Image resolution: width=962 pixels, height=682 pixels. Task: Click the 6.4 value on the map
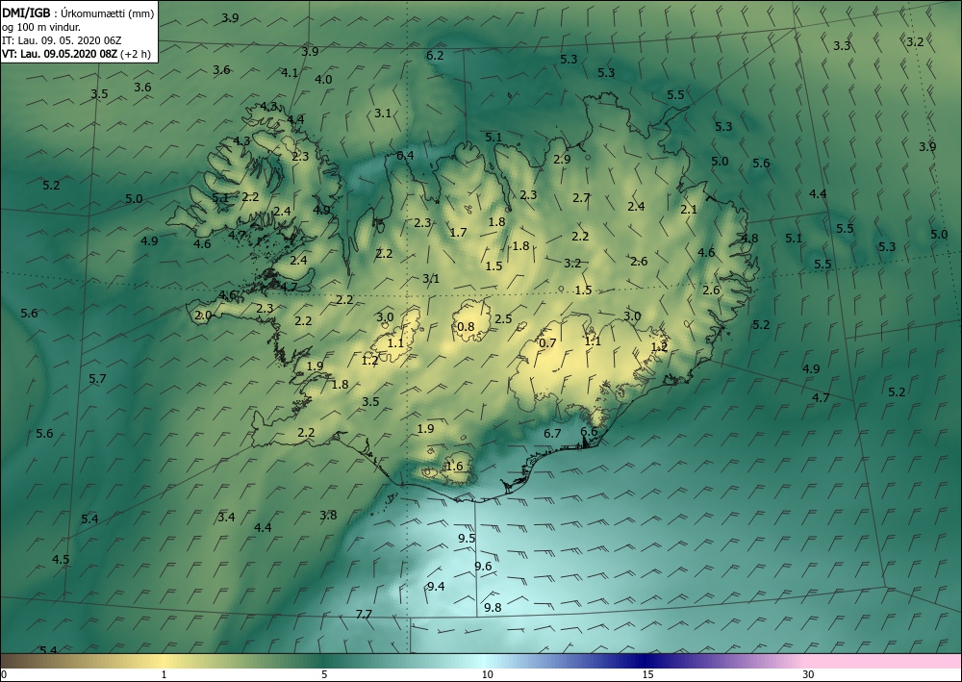coord(405,156)
